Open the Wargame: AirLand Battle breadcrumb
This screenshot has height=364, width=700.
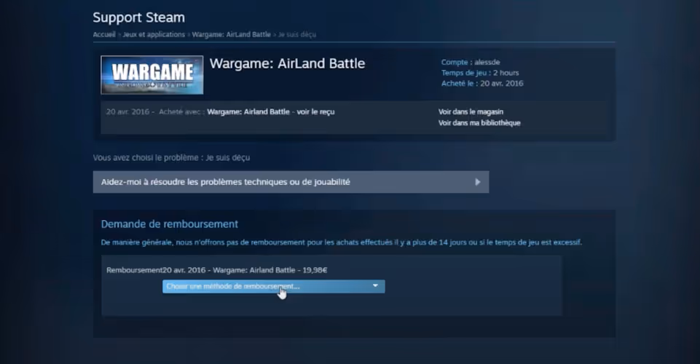coord(231,34)
